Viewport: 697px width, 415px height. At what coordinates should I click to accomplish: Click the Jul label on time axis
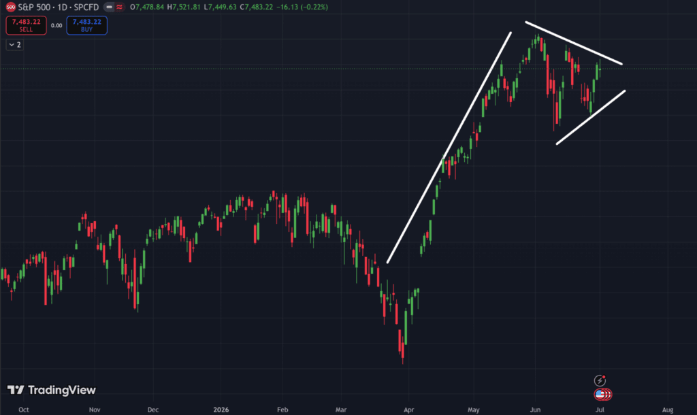click(x=600, y=410)
